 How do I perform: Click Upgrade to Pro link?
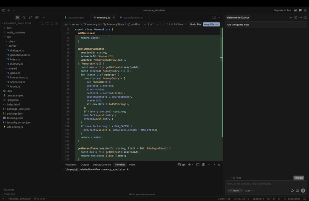coord(282,10)
